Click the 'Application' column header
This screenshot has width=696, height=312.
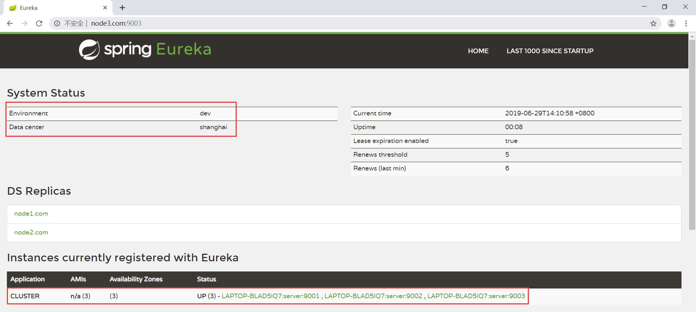pyautogui.click(x=28, y=279)
